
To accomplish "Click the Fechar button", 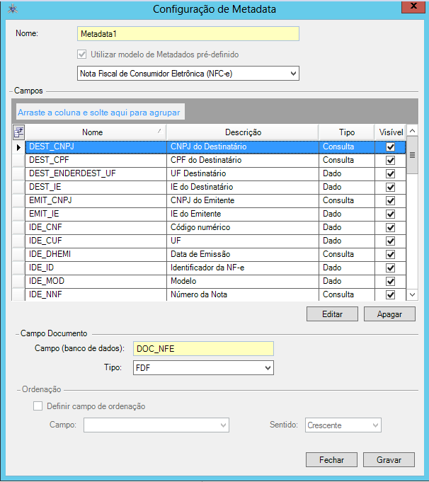I will click(331, 460).
